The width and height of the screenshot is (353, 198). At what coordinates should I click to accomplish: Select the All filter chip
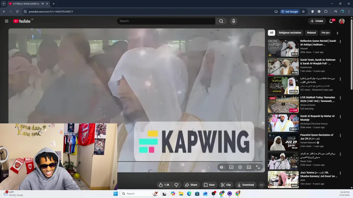[x=271, y=33]
